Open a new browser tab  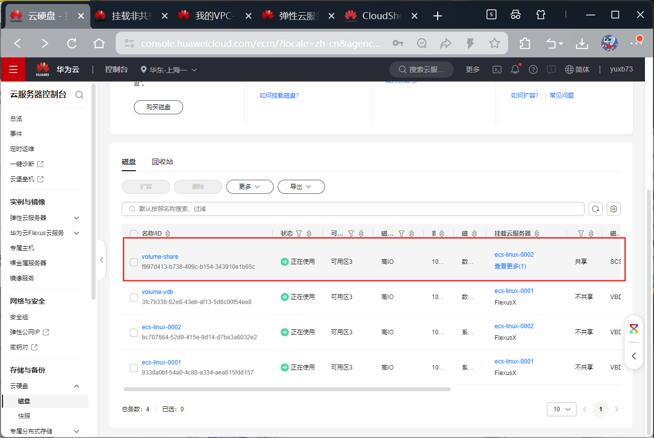click(x=438, y=16)
